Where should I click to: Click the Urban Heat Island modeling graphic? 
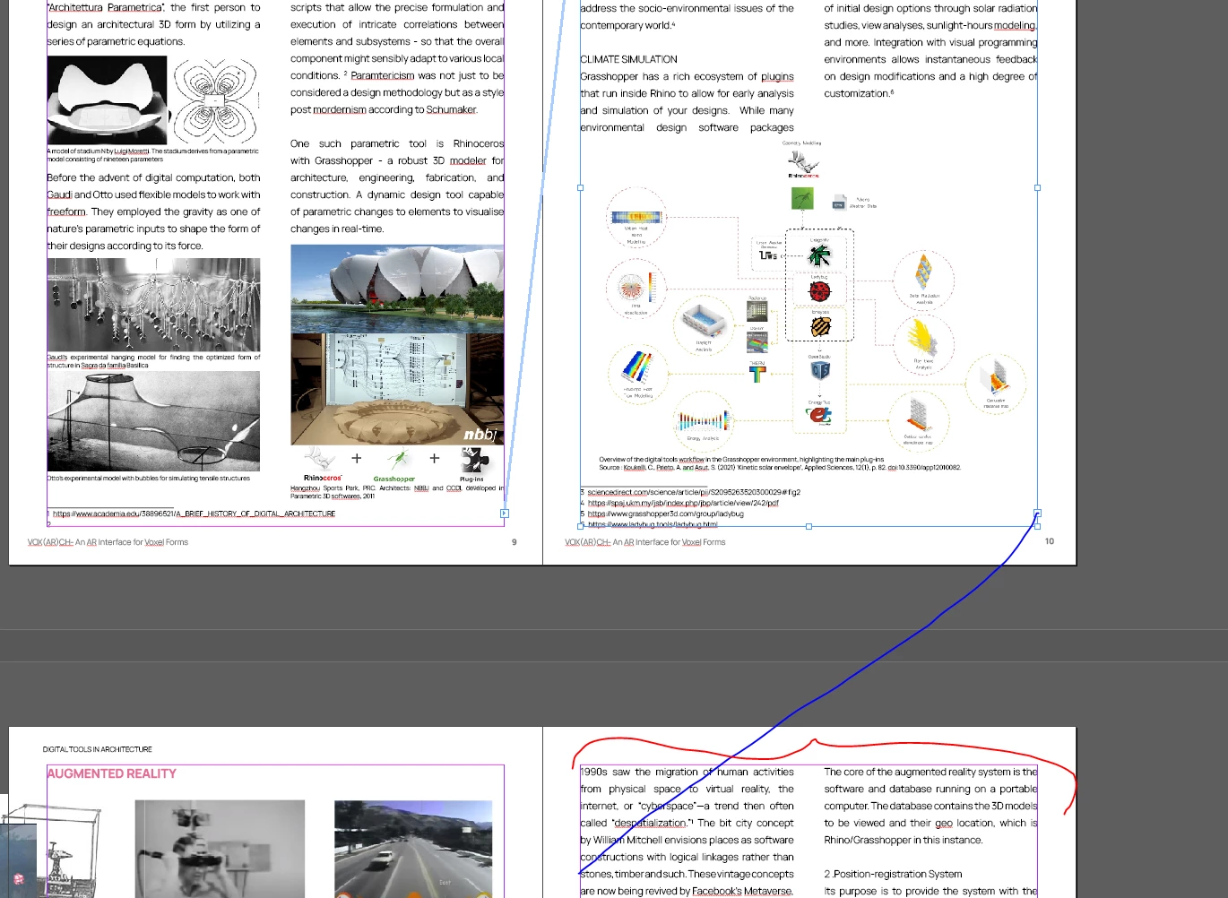[x=636, y=217]
